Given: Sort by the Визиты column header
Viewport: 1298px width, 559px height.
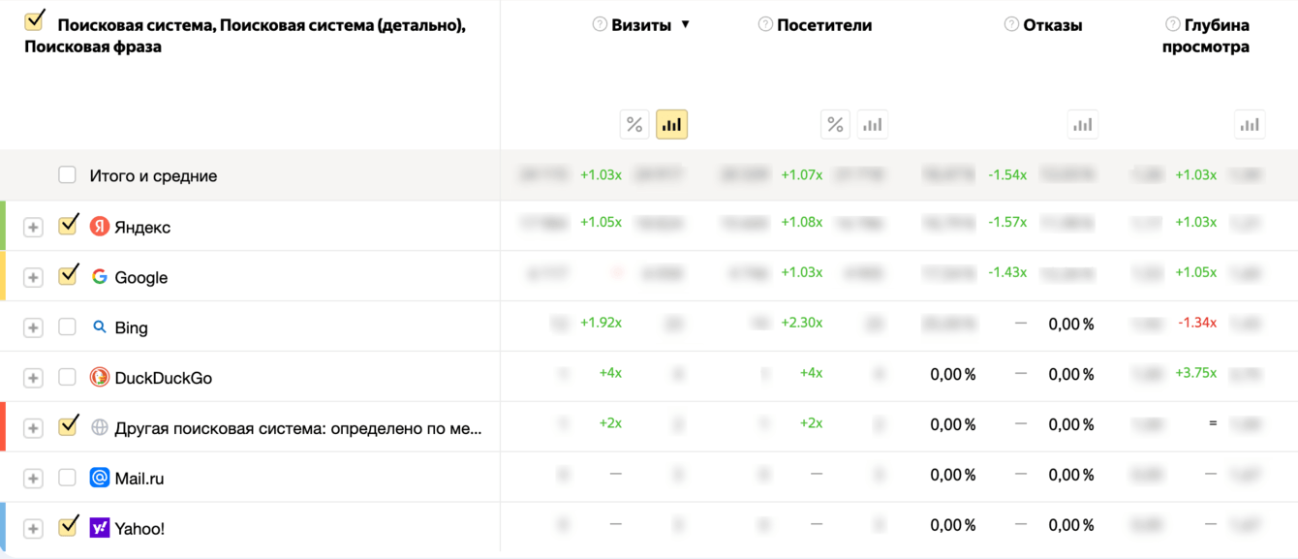Looking at the screenshot, I should point(641,25).
